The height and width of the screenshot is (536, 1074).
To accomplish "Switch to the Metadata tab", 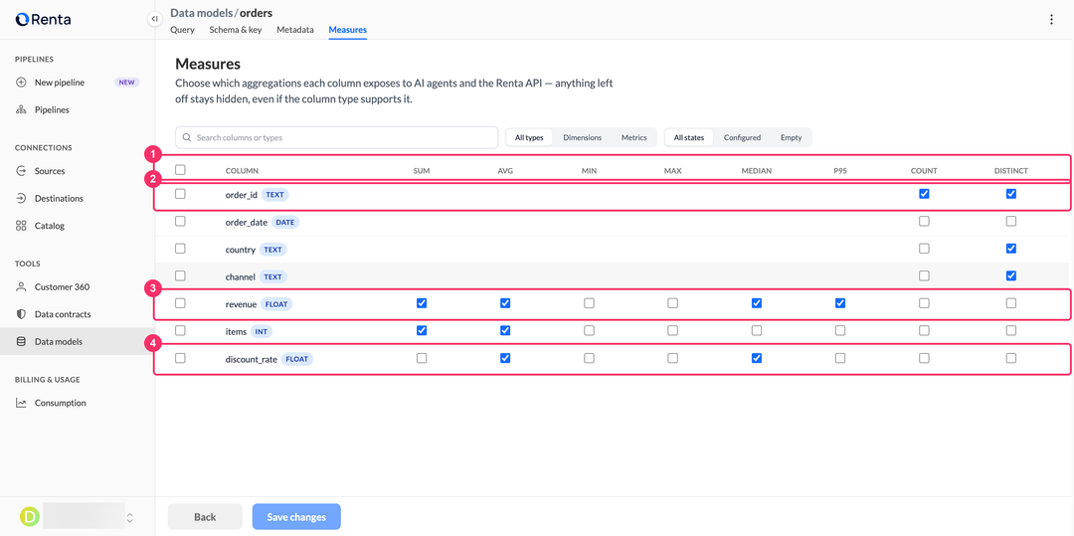I will [x=295, y=30].
